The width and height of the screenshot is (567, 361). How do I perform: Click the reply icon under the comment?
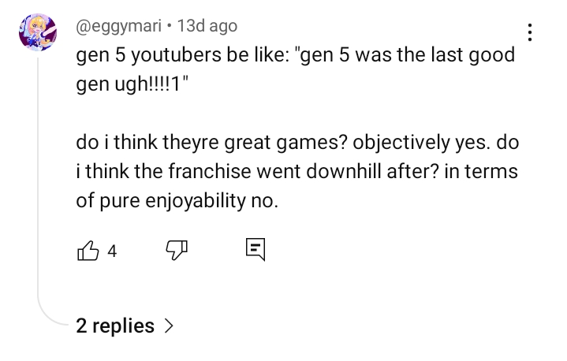[x=256, y=251]
